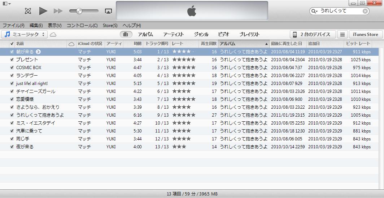The width and height of the screenshot is (384, 198).
Task: Select the song うれしくって抱きあうよ in 名前 column
Action: (x=40, y=115)
